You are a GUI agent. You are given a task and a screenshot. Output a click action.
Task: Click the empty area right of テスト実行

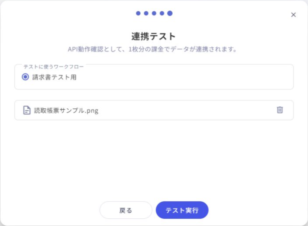[x=255, y=210]
